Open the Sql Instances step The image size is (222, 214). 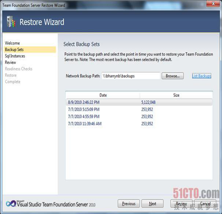pos(15,56)
